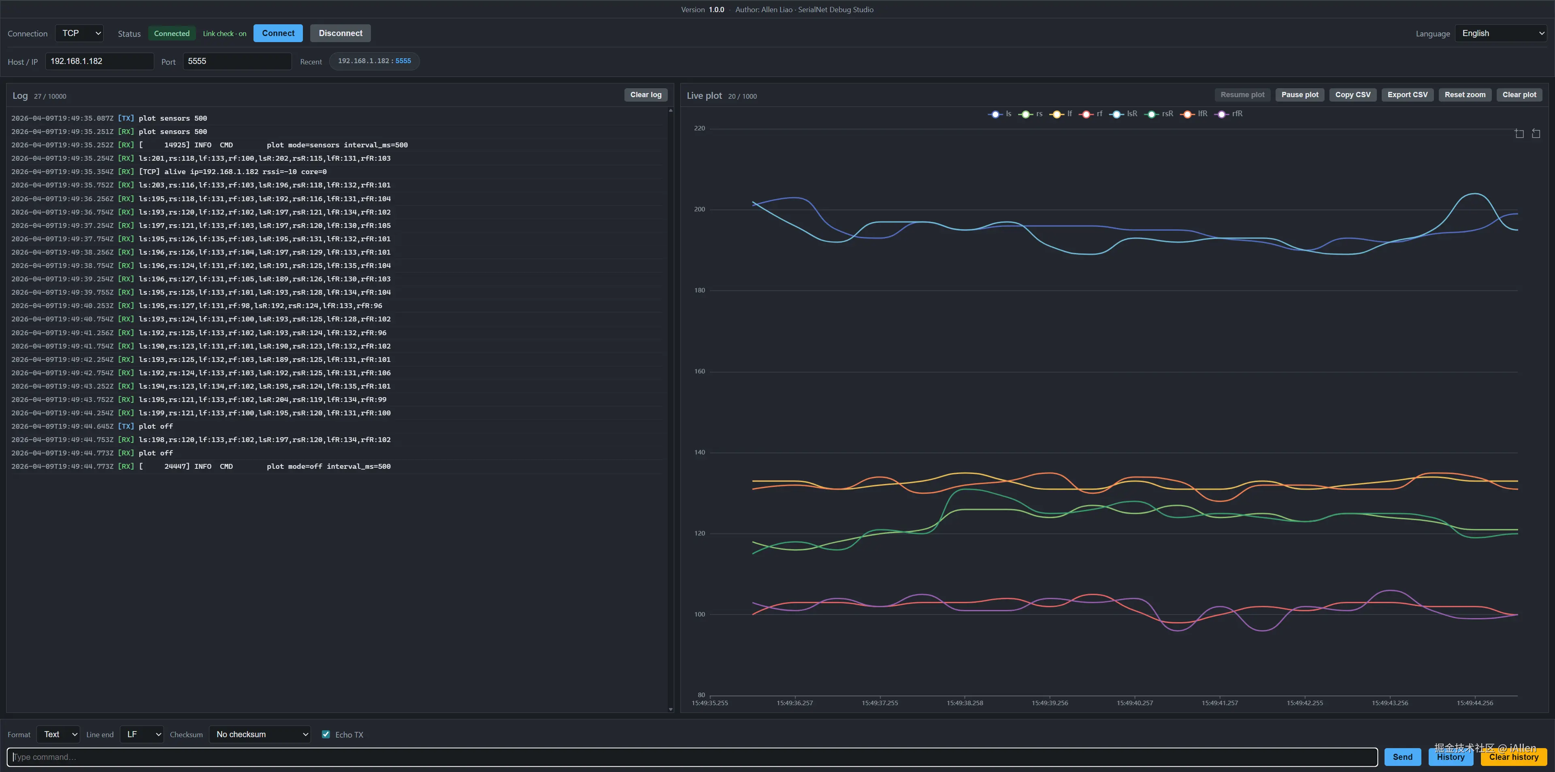This screenshot has width=1555, height=772.
Task: Toggle the lsR series legend icon
Action: click(x=1116, y=114)
